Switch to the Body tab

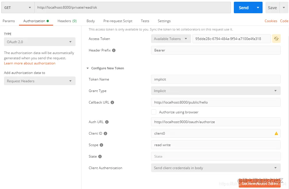click(91, 21)
